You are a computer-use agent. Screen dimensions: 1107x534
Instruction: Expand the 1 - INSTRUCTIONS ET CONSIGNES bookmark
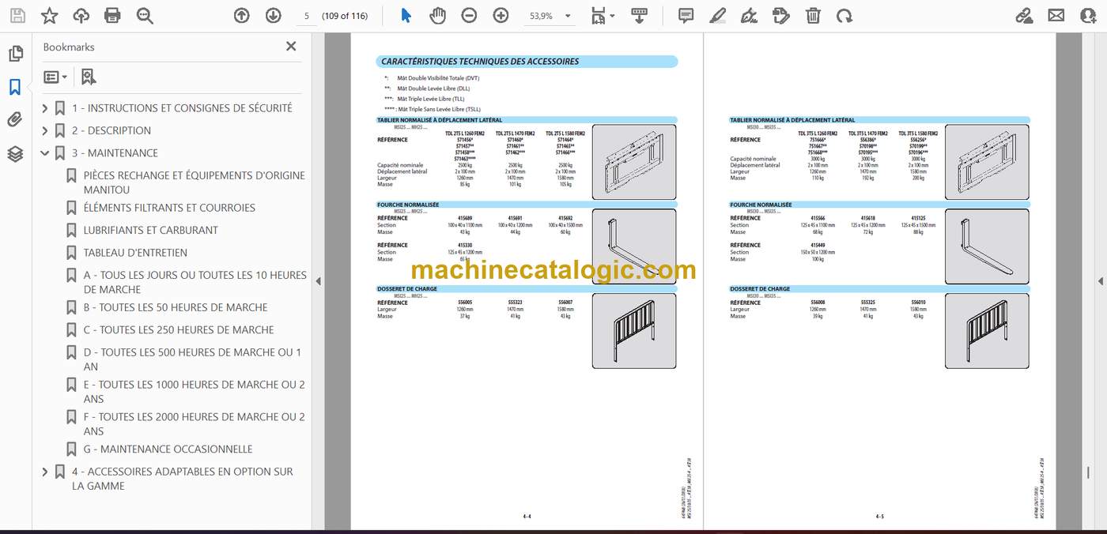(x=45, y=108)
